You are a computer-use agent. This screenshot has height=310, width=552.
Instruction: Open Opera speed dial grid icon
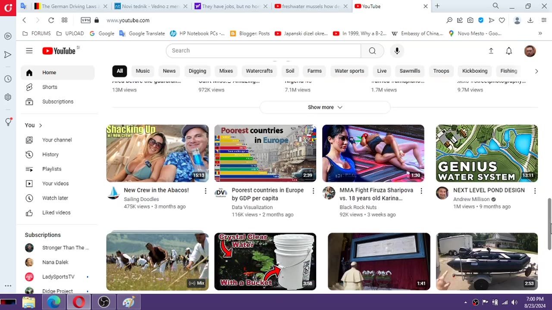coord(64,20)
